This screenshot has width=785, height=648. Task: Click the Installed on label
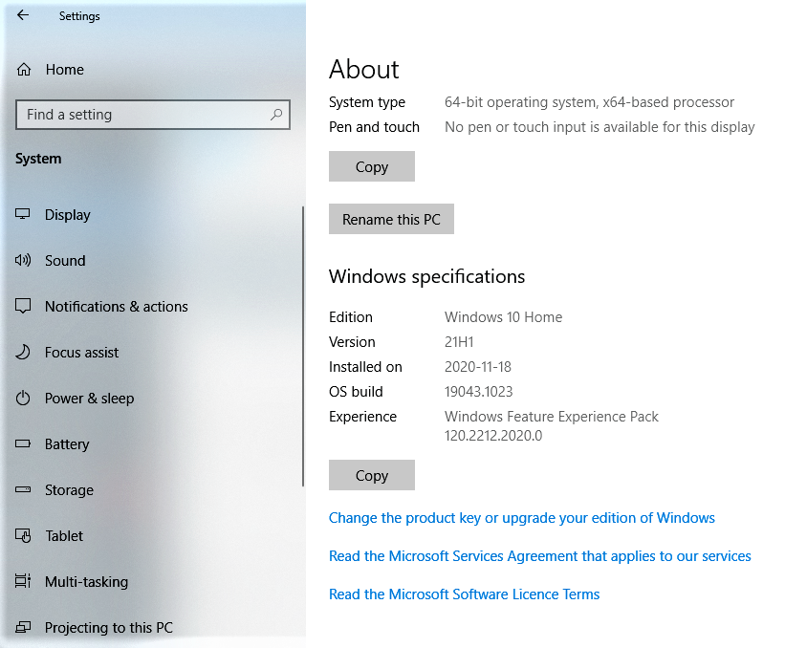365,367
